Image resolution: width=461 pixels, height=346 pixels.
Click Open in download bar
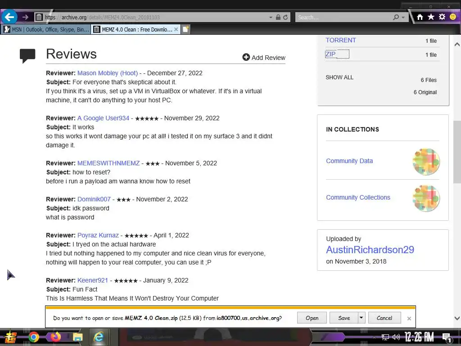point(312,318)
